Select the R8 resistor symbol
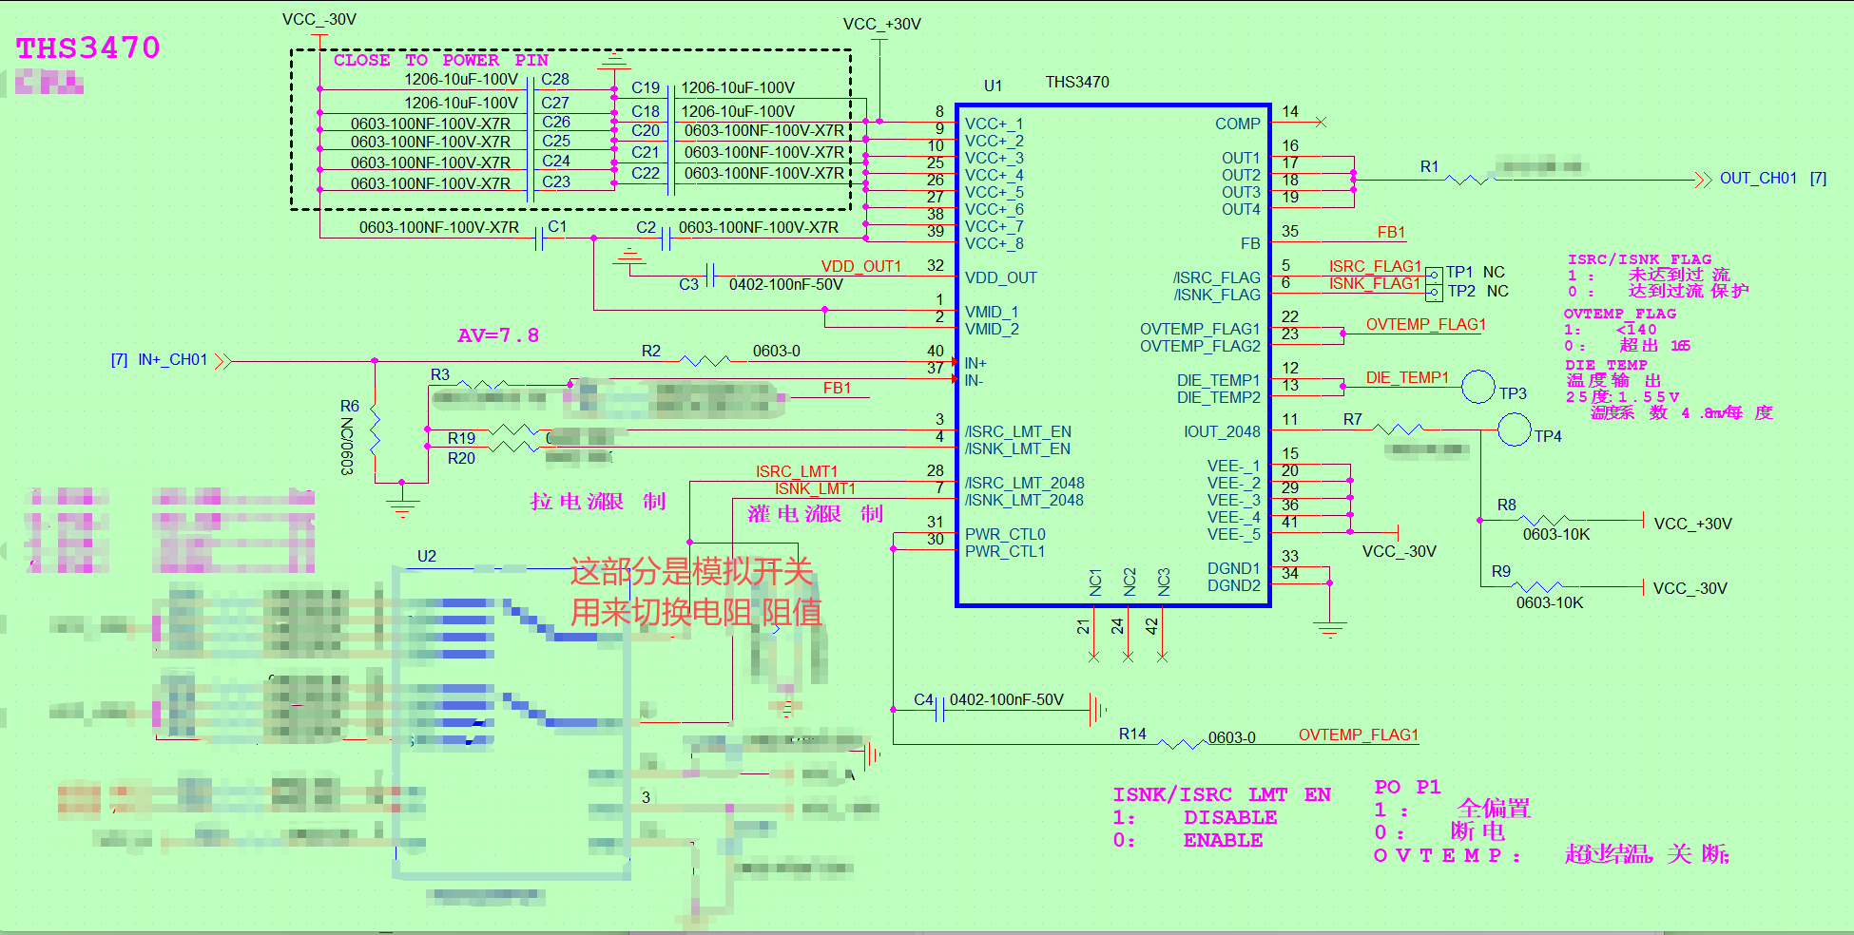This screenshot has width=1854, height=935. click(x=1545, y=520)
